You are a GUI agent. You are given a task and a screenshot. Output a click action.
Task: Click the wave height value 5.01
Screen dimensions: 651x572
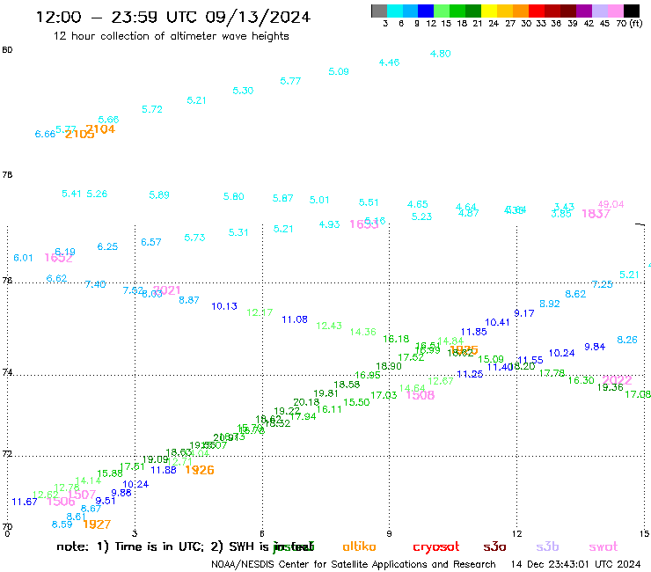(319, 200)
